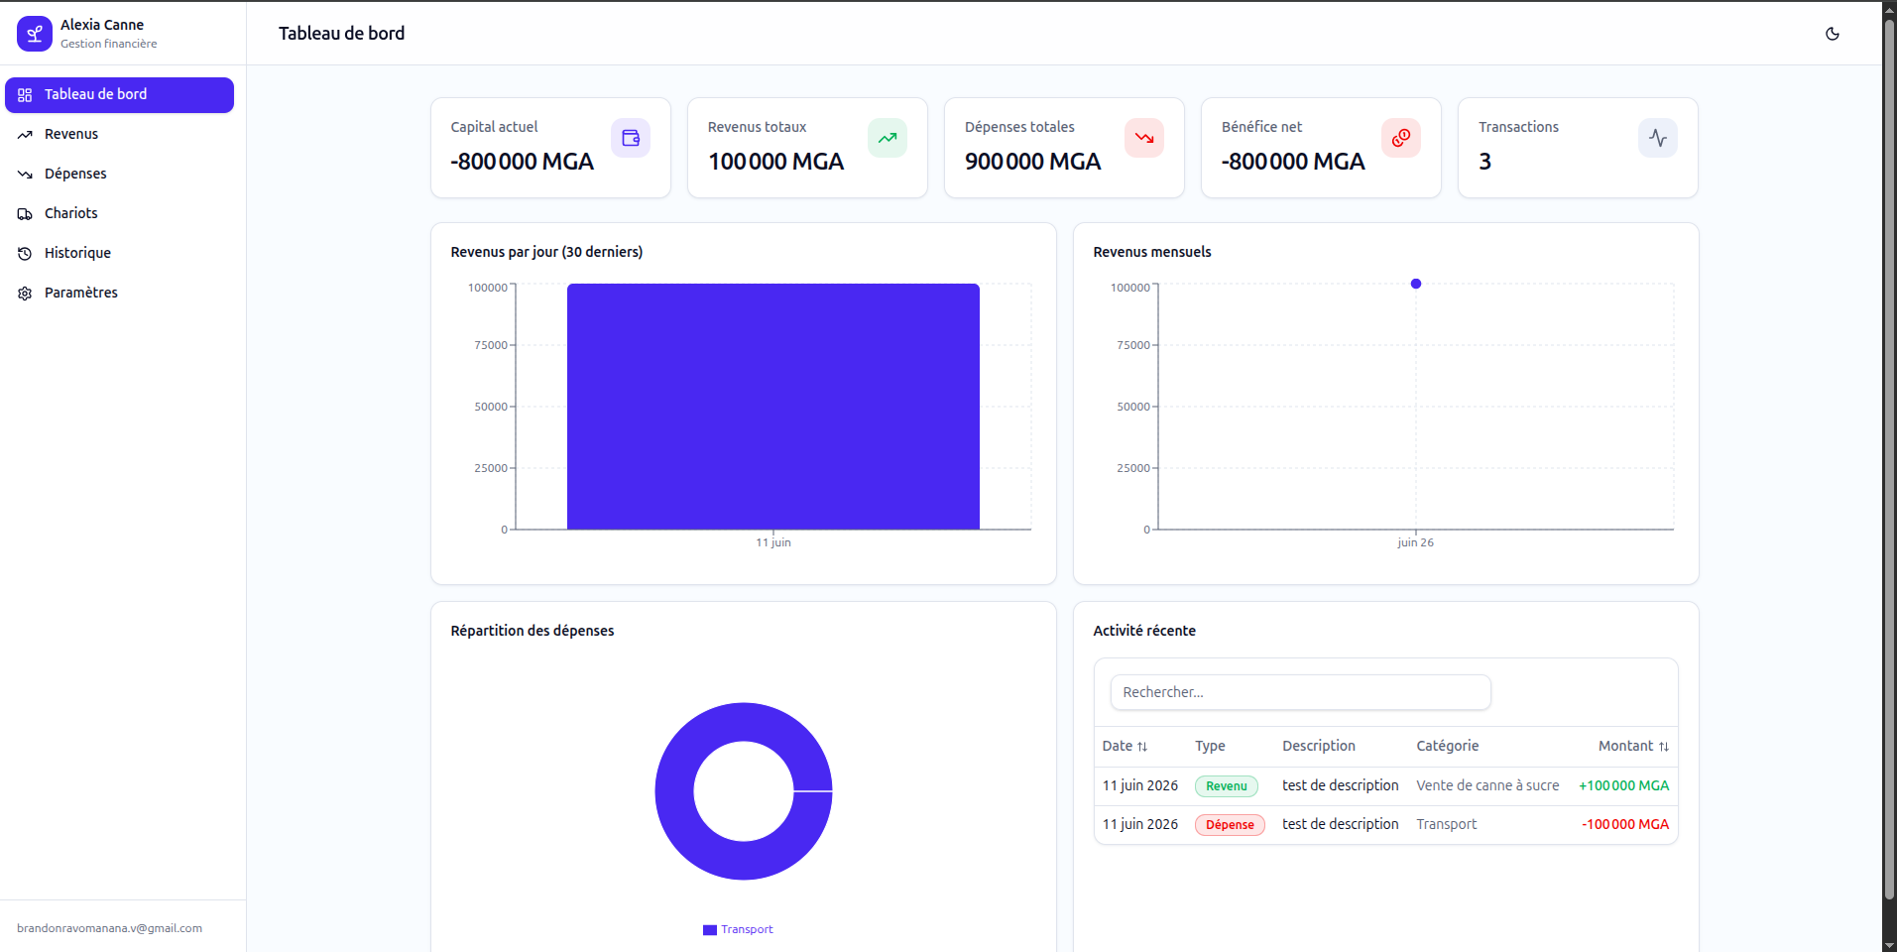The image size is (1897, 952).
Task: Sort the activity table by Date
Action: click(x=1125, y=746)
